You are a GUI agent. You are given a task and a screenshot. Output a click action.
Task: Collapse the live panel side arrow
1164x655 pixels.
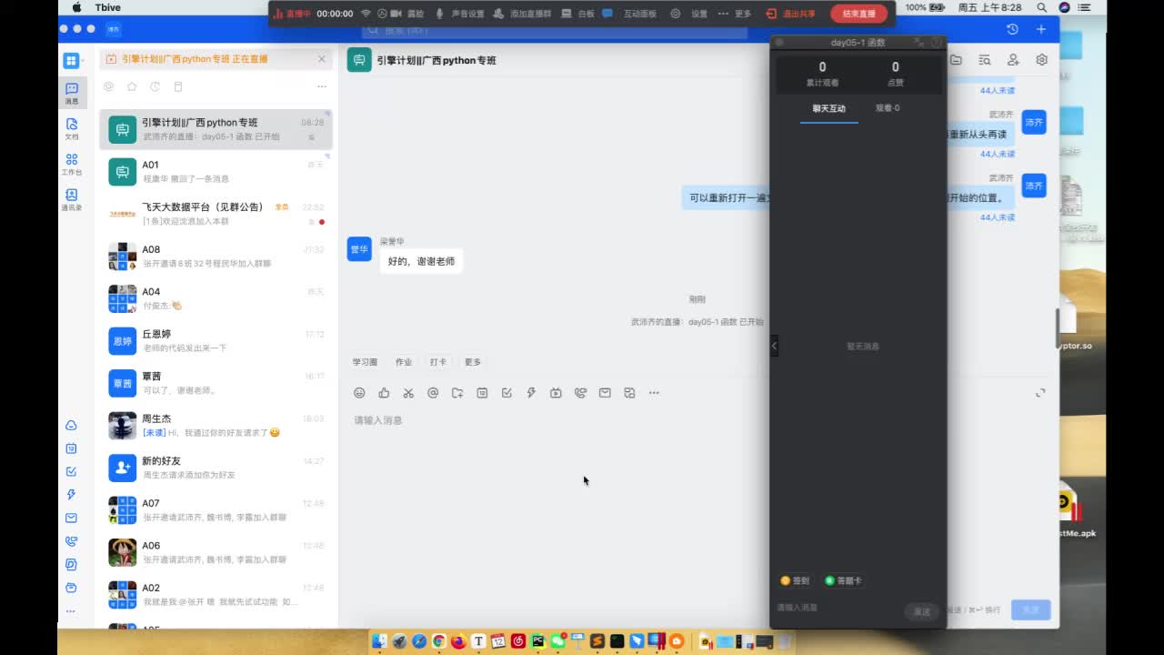774,346
